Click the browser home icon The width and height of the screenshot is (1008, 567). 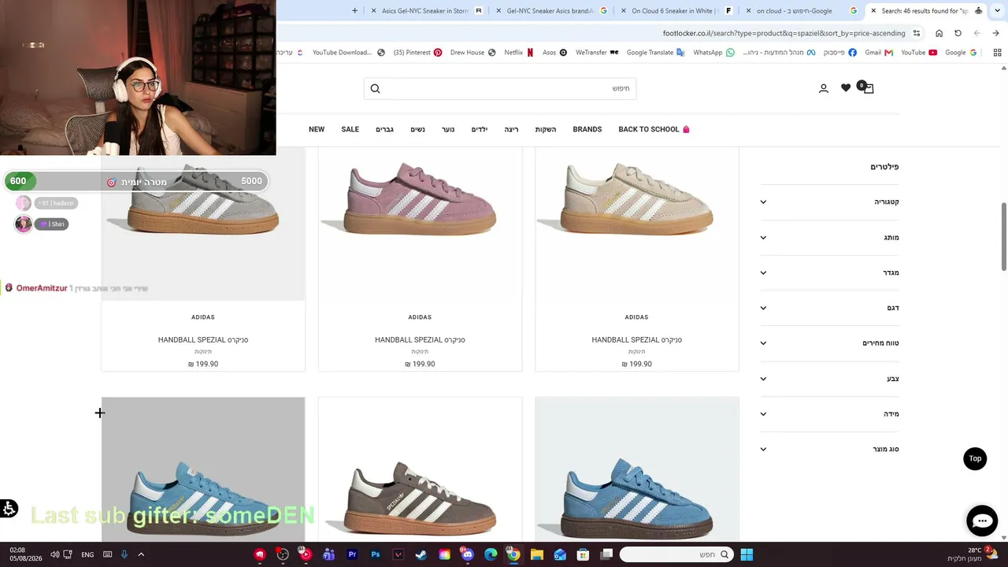[x=939, y=33]
